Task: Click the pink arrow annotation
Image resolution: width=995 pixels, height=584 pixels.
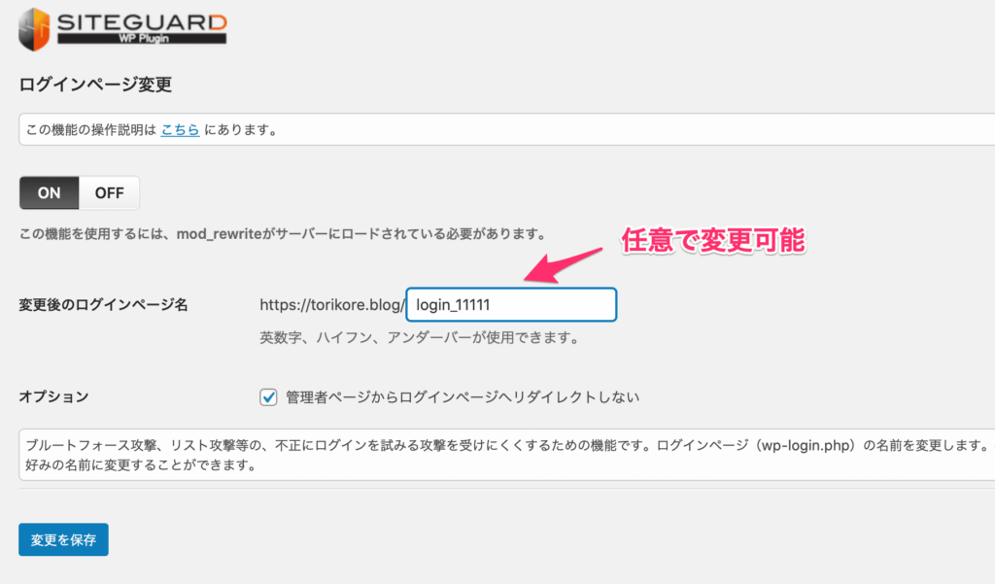Action: coord(564,262)
